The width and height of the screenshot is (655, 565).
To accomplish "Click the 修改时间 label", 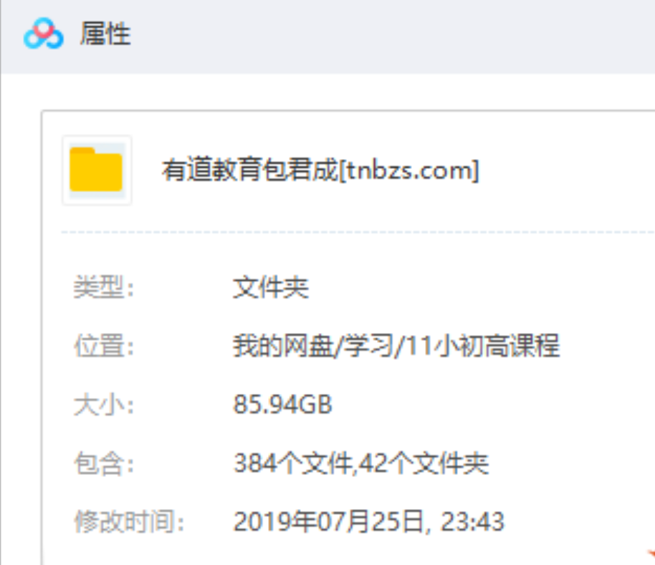I will coord(129,521).
